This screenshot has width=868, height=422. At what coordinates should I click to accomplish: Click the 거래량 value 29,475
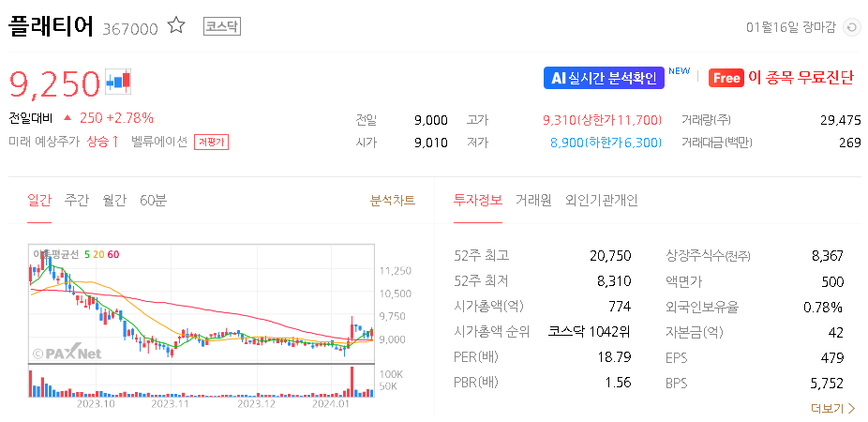pos(841,120)
